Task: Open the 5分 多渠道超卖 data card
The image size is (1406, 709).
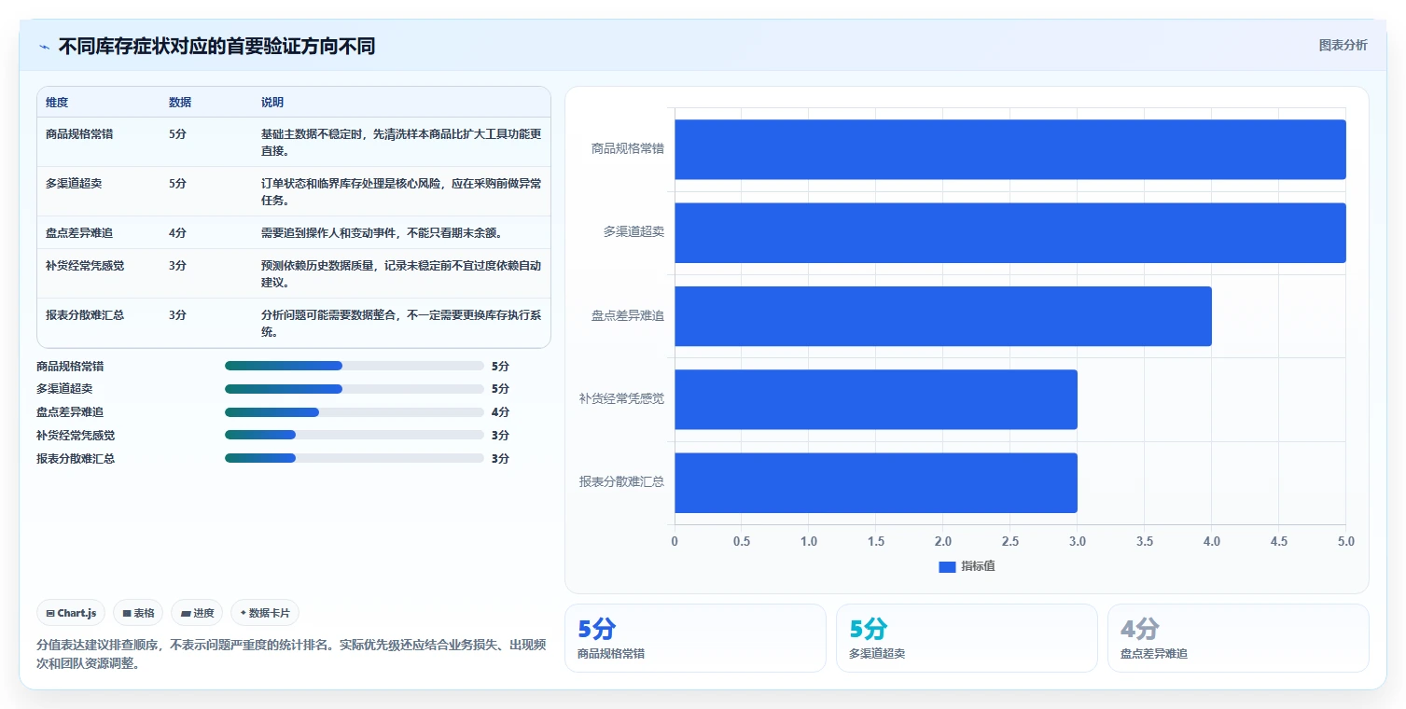Action: [x=967, y=638]
